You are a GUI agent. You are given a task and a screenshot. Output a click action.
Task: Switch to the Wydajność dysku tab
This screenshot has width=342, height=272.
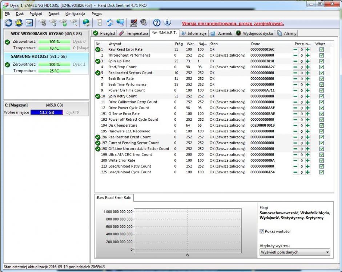coord(254,33)
